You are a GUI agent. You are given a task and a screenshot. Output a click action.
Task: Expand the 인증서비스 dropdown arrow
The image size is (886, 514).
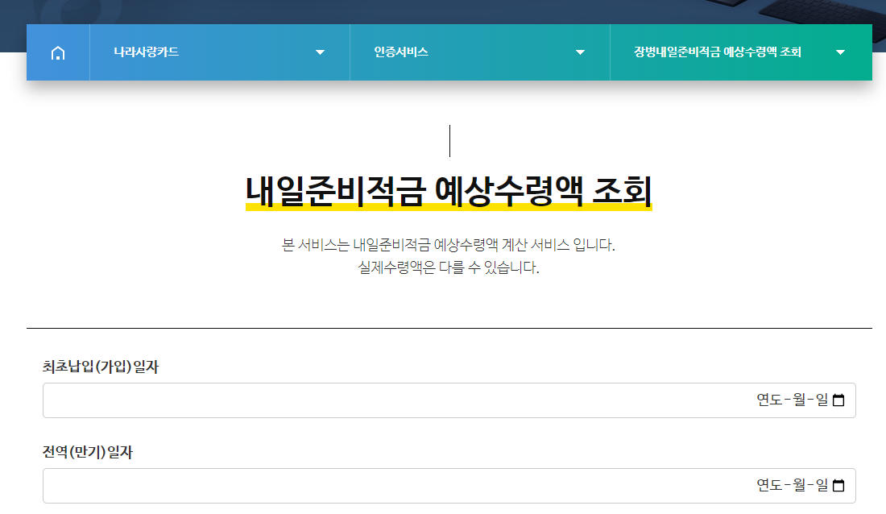(580, 52)
